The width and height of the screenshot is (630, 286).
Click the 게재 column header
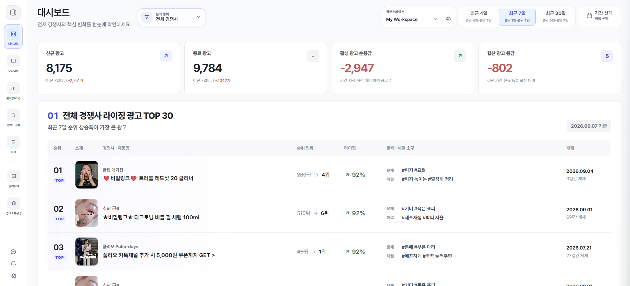coord(570,148)
